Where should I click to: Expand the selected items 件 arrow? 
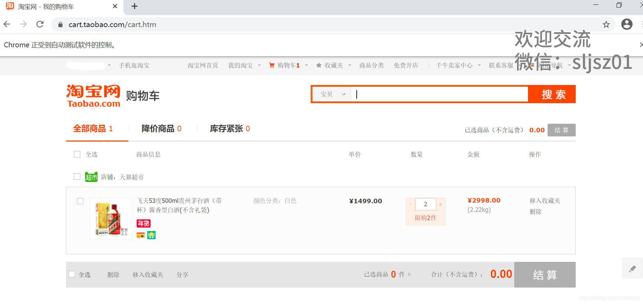click(409, 274)
